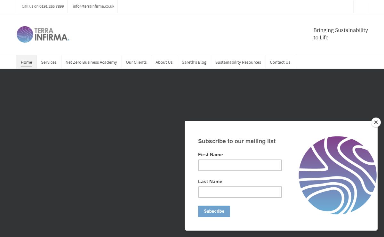Go to Net Zero Business Academy

coord(91,62)
